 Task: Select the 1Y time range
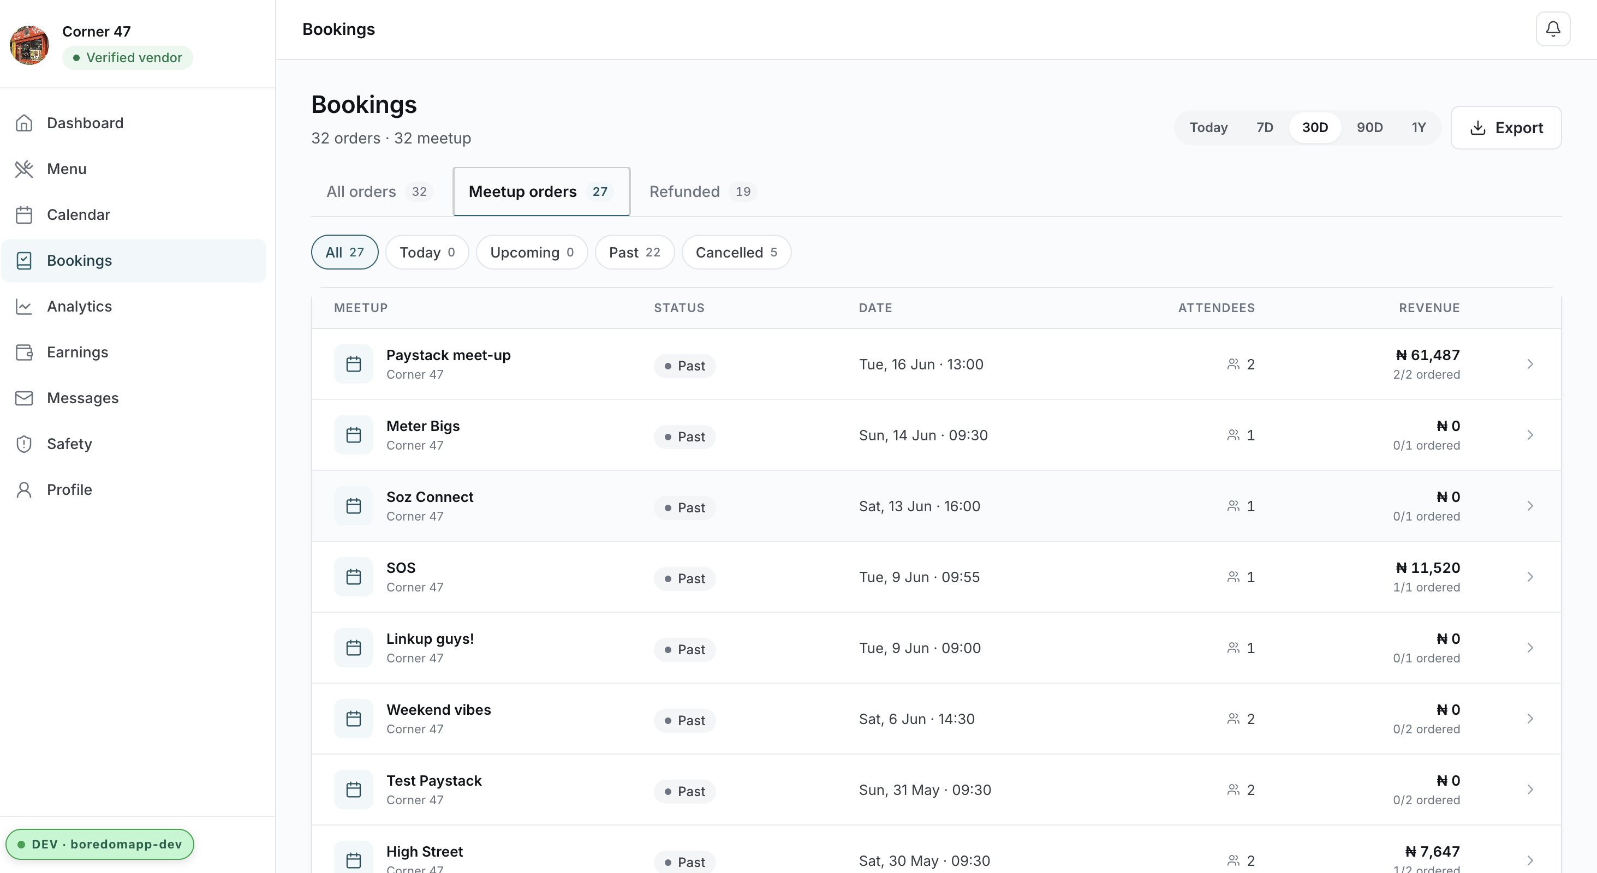pos(1419,128)
